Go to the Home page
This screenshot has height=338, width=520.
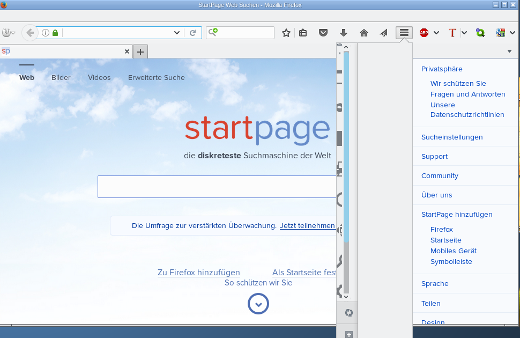pos(364,33)
